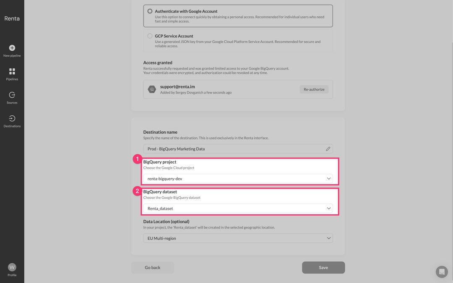This screenshot has width=453, height=283.
Task: Click the Re-authorize button
Action: [x=314, y=89]
